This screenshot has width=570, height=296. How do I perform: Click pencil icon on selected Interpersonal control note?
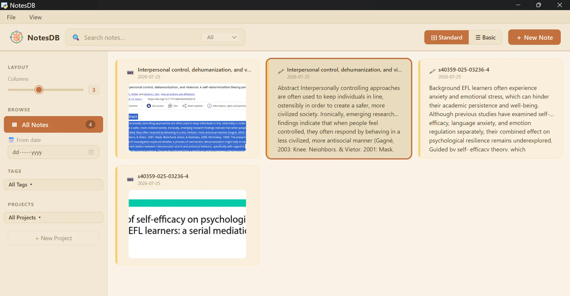click(x=281, y=71)
